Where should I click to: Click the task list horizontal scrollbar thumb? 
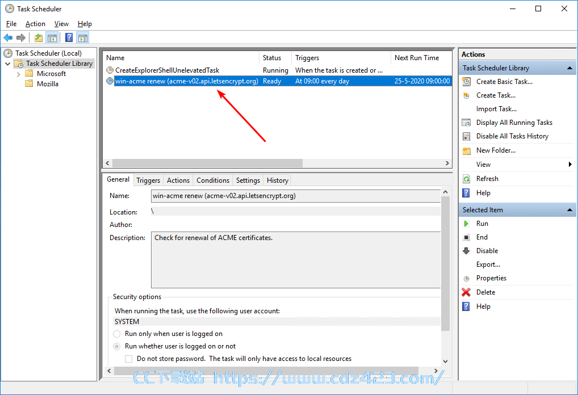(x=207, y=163)
